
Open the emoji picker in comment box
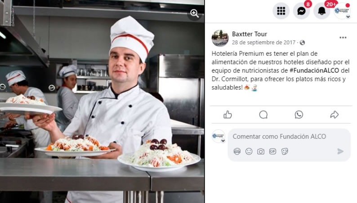click(249, 151)
